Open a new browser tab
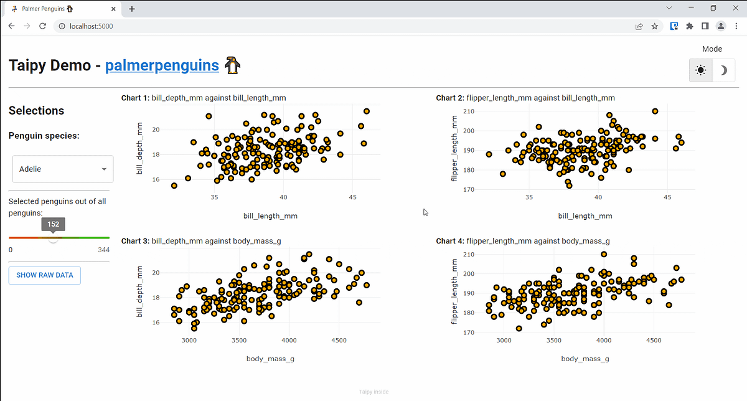Image resolution: width=747 pixels, height=401 pixels. [x=131, y=9]
